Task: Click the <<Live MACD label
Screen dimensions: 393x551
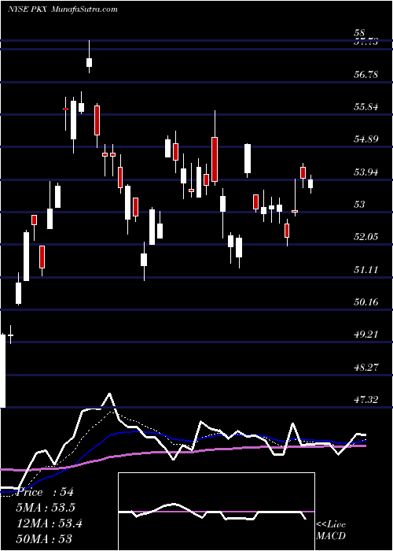Action: (x=331, y=531)
